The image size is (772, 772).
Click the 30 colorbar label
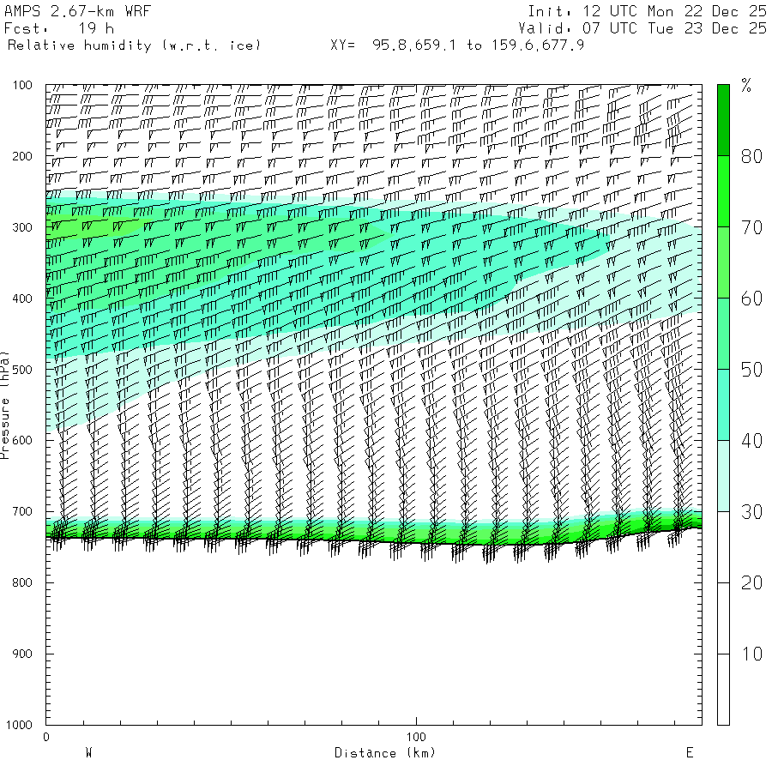[751, 512]
